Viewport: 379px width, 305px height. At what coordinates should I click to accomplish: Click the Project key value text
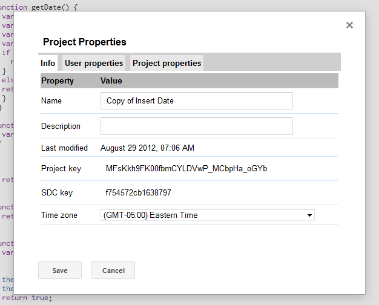pos(186,169)
